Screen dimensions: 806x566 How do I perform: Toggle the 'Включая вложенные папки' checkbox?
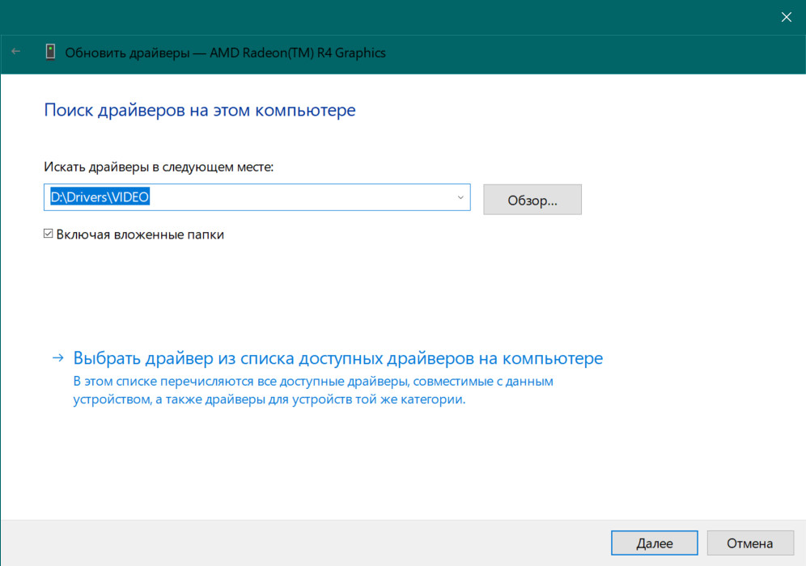(49, 234)
